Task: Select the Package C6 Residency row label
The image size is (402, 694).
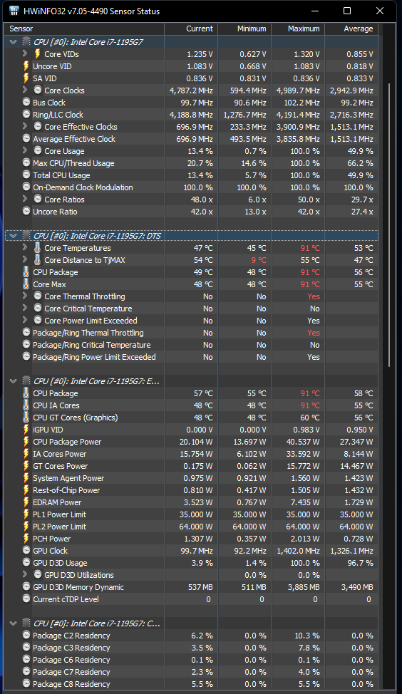Action: tap(71, 660)
